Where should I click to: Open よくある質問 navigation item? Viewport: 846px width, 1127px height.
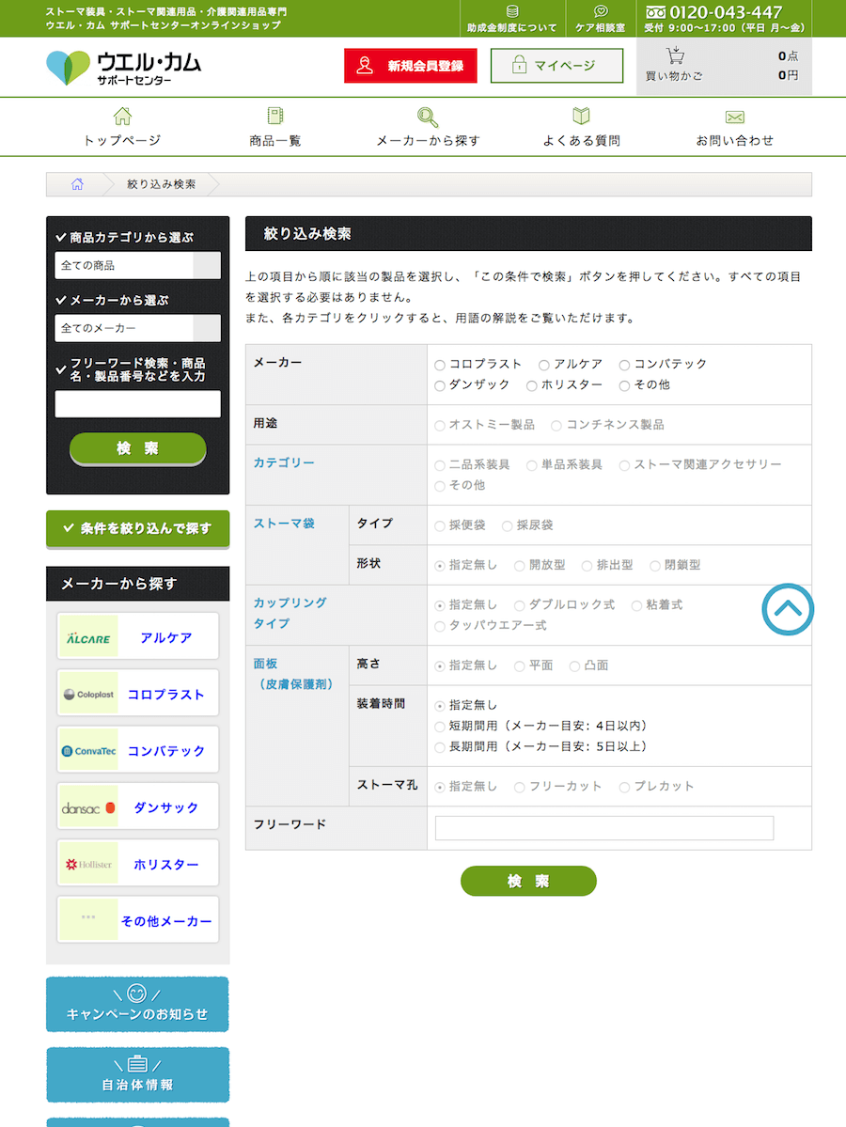click(x=582, y=127)
